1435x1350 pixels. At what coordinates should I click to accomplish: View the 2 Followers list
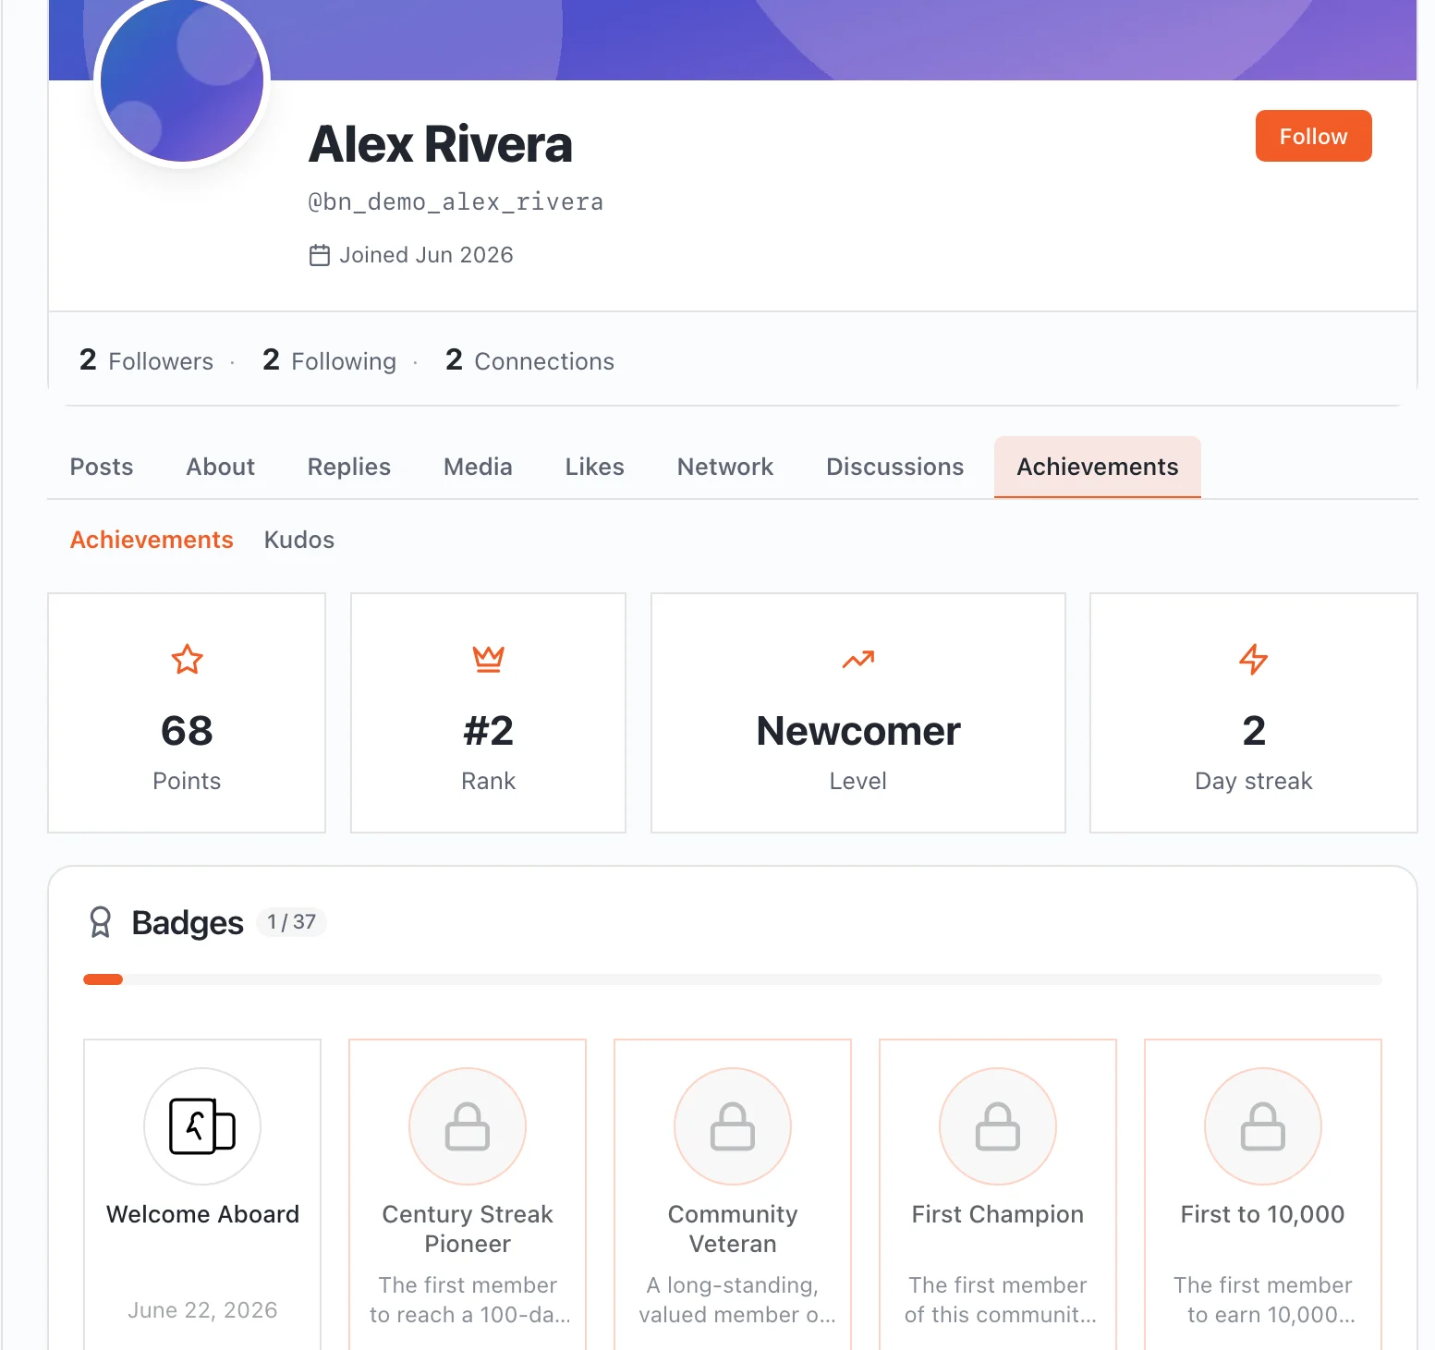tap(146, 360)
